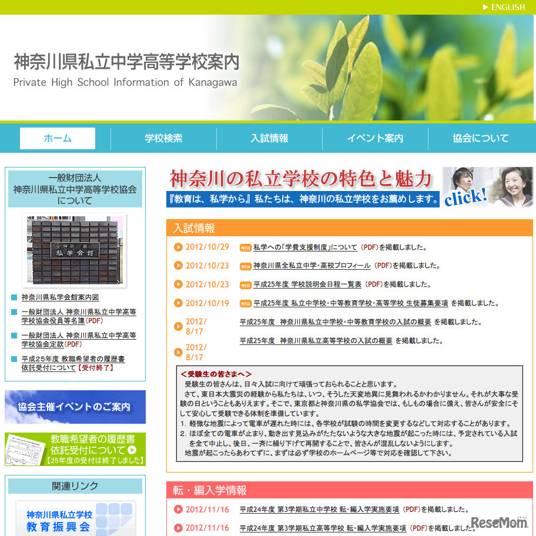Viewport: 536px width, 536px height.
Task: Switch to the 学校検索 tab
Action: 163,138
